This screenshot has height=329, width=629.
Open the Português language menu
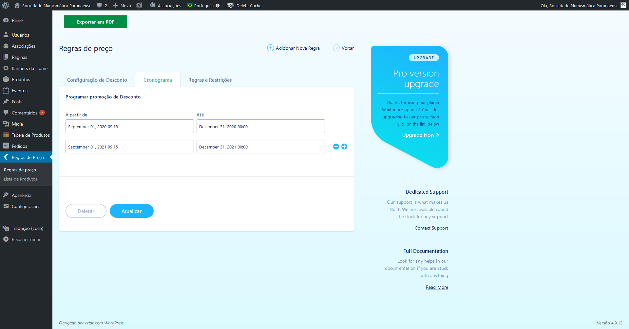pos(203,6)
